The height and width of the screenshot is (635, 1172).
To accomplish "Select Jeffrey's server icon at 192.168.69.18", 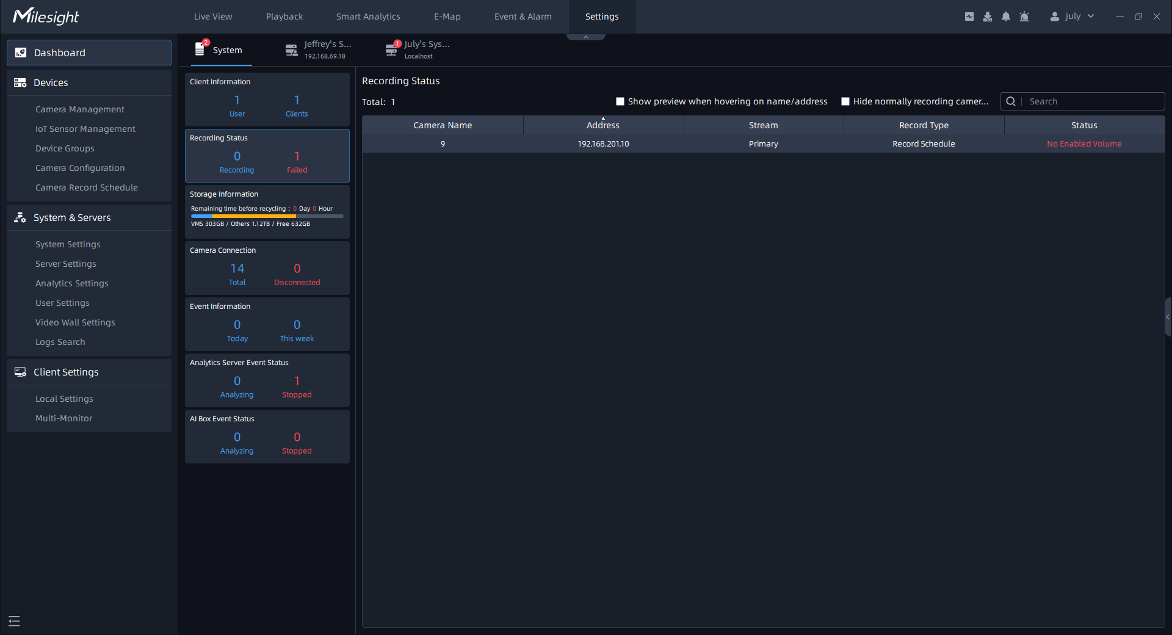I will tap(292, 50).
